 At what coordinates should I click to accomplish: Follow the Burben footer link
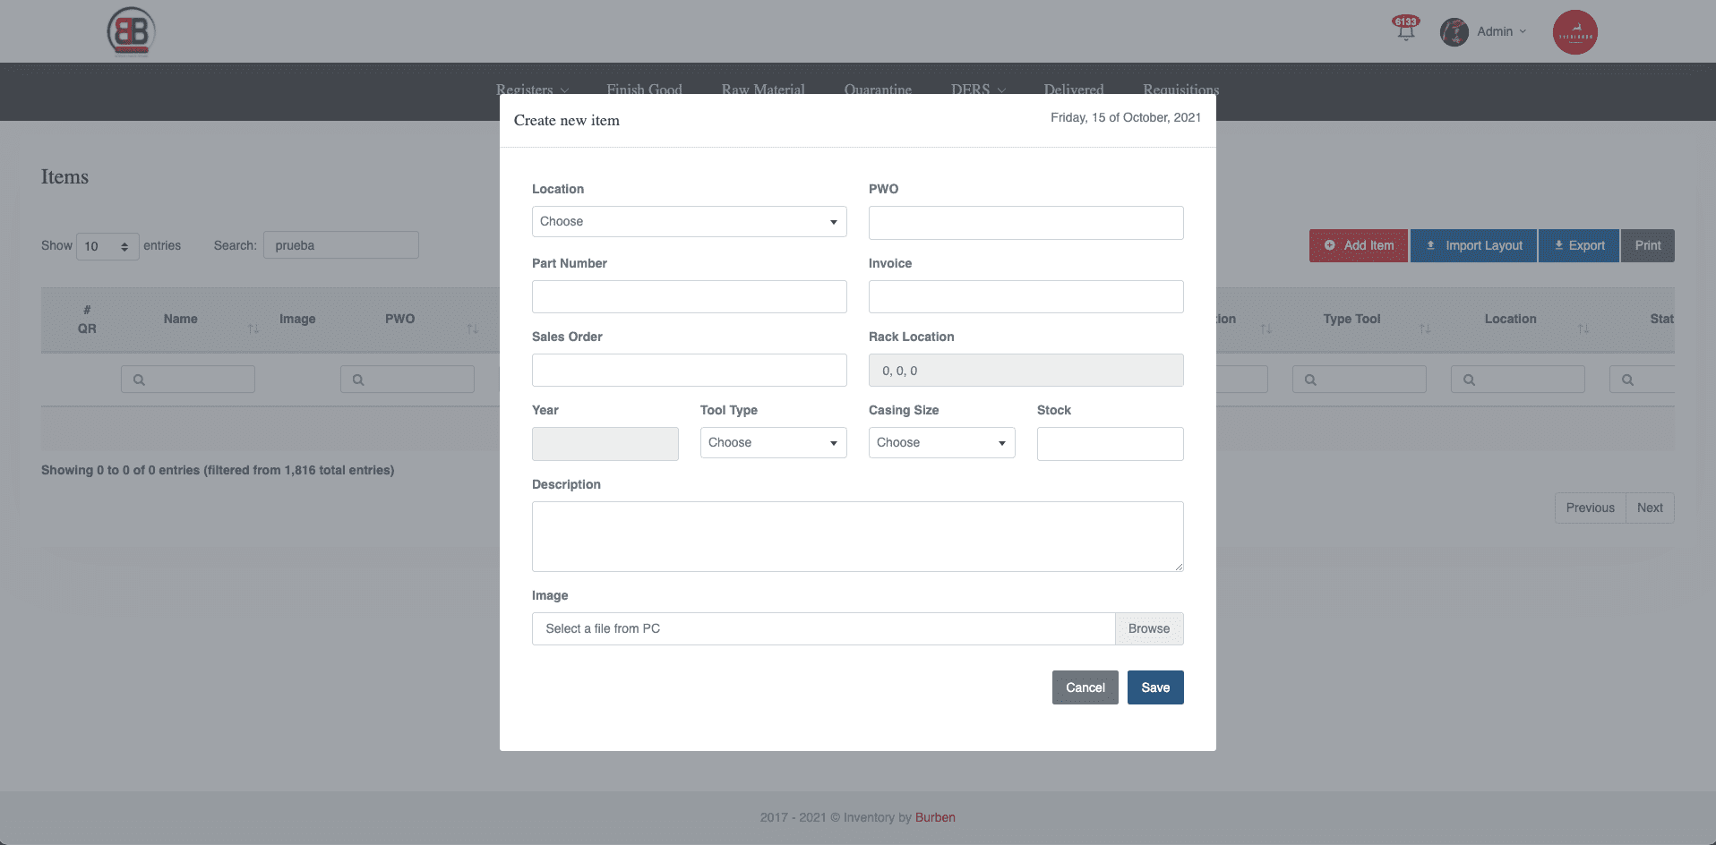935,817
